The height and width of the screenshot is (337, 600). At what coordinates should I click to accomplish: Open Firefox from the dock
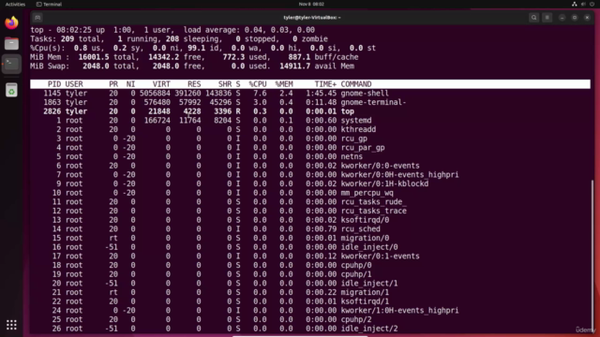coord(11,22)
